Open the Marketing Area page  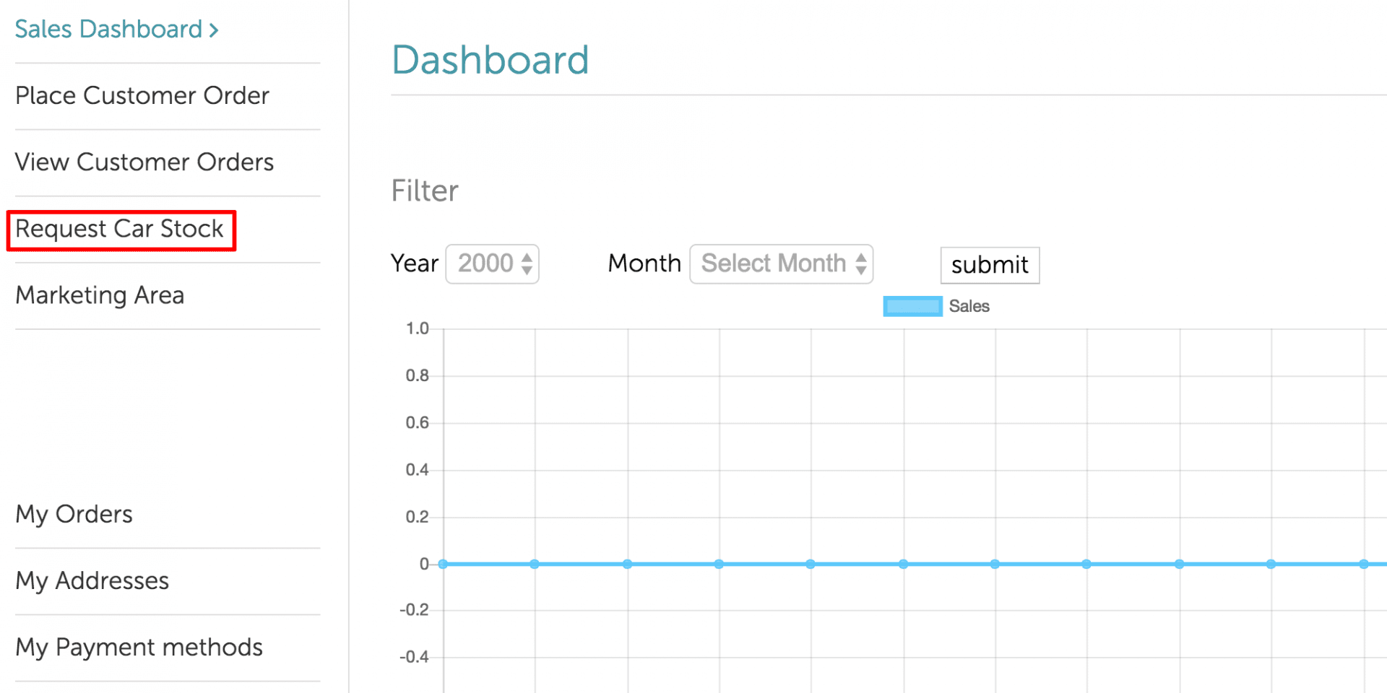[x=100, y=295]
